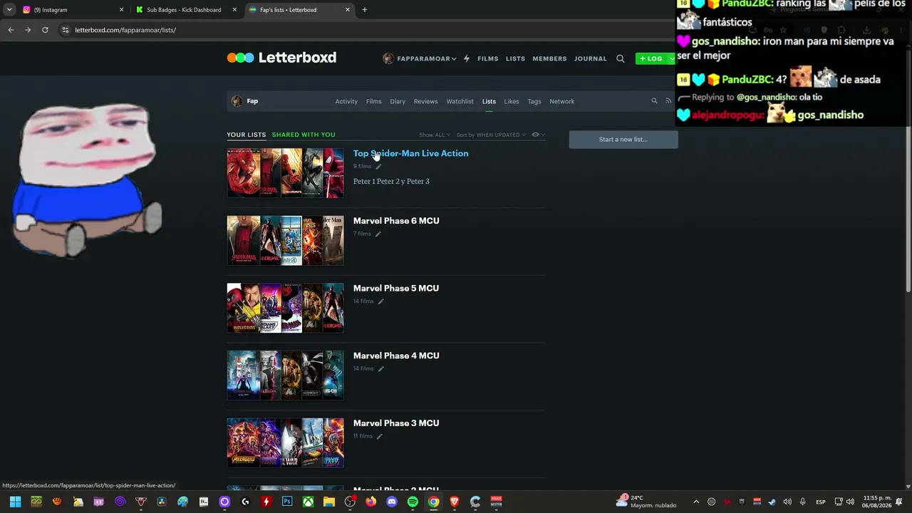This screenshot has width=912, height=513.
Task: Open the microphone tray icon
Action: click(x=802, y=502)
